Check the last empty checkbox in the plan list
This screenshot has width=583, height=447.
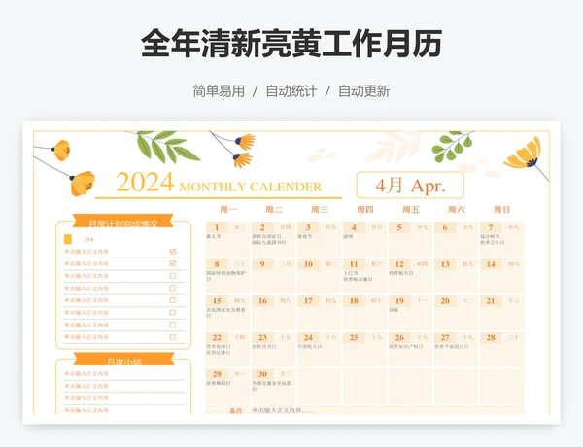173,337
